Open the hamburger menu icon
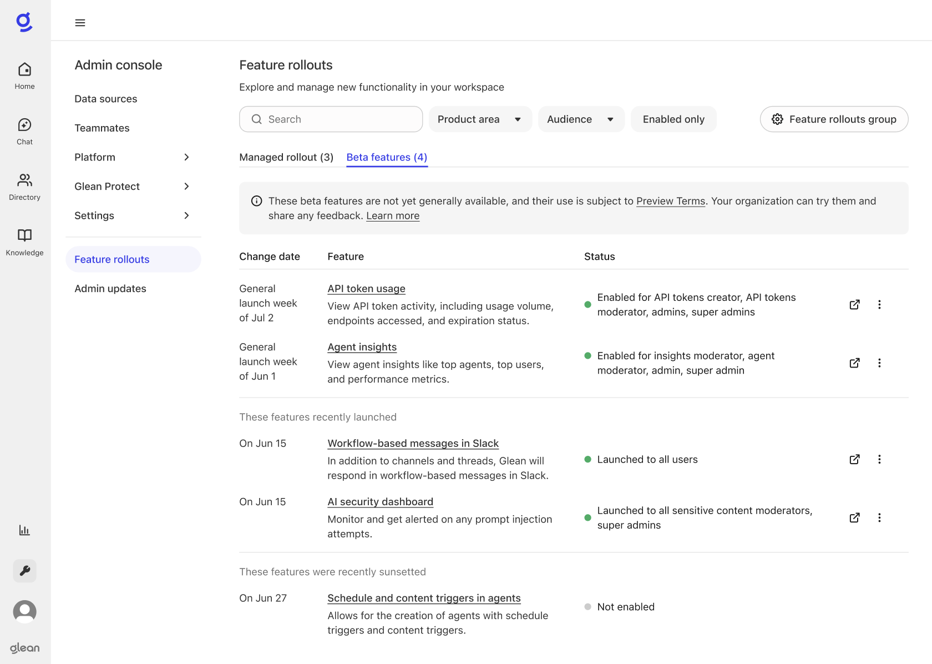932x664 pixels. click(80, 23)
